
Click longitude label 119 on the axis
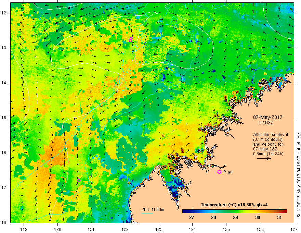coord(24,229)
